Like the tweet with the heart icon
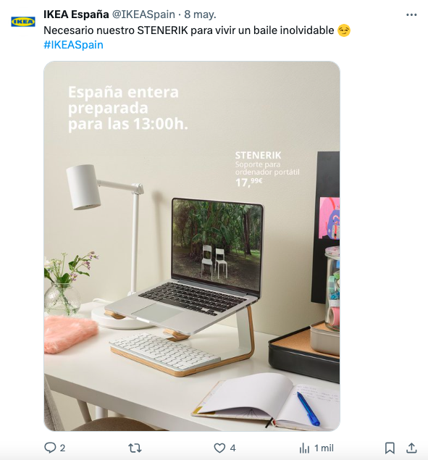Image resolution: width=428 pixels, height=460 pixels. tap(219, 448)
